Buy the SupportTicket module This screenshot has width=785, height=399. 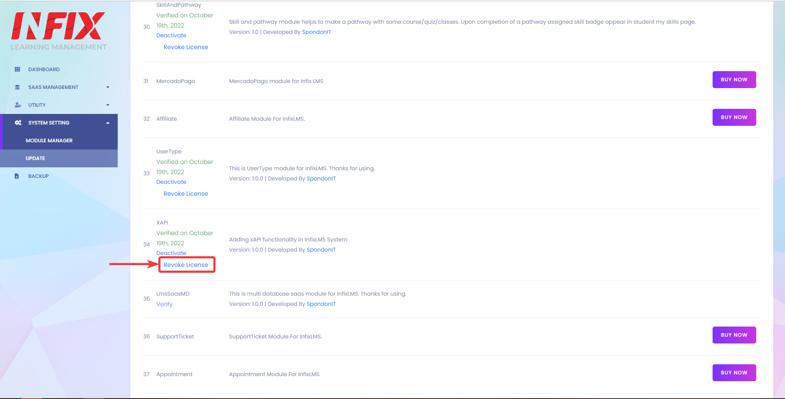pos(734,335)
